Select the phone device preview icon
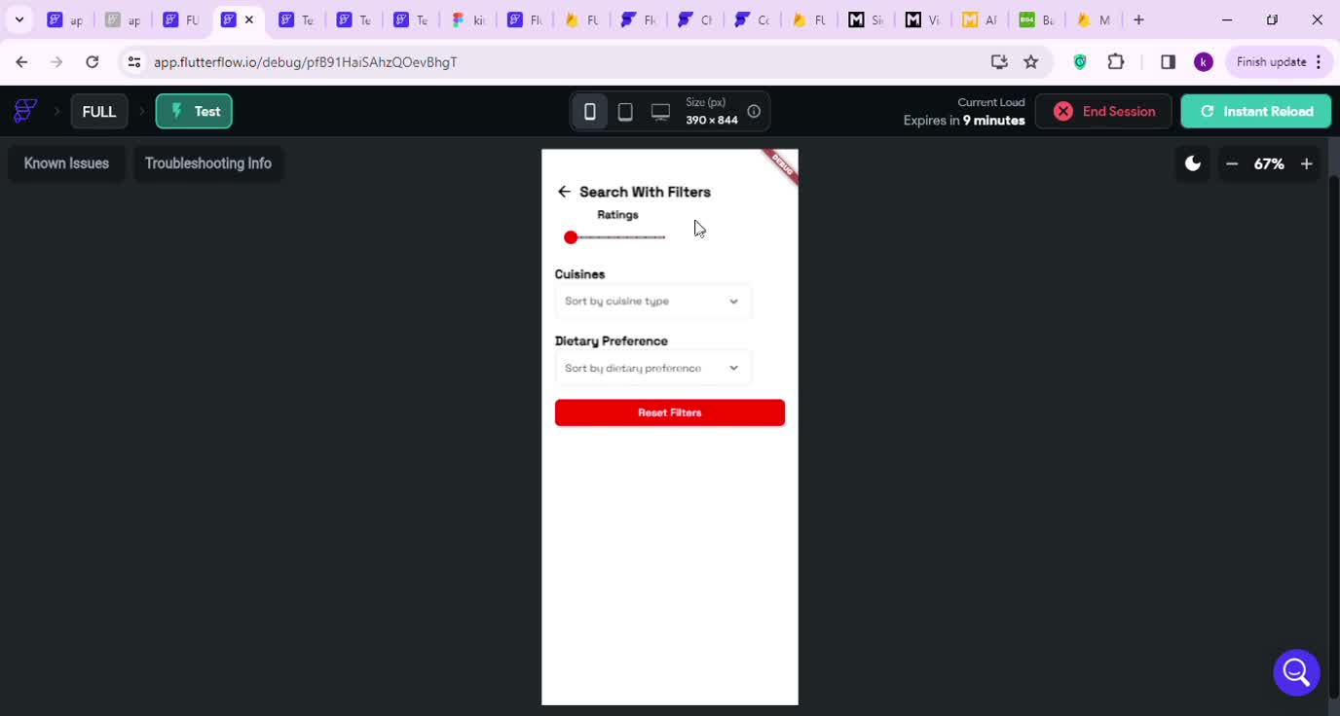This screenshot has width=1340, height=716. pyautogui.click(x=589, y=112)
